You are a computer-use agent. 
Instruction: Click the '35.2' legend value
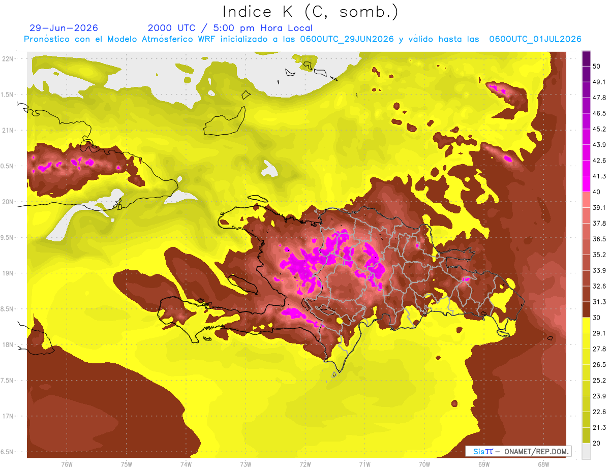click(x=599, y=255)
